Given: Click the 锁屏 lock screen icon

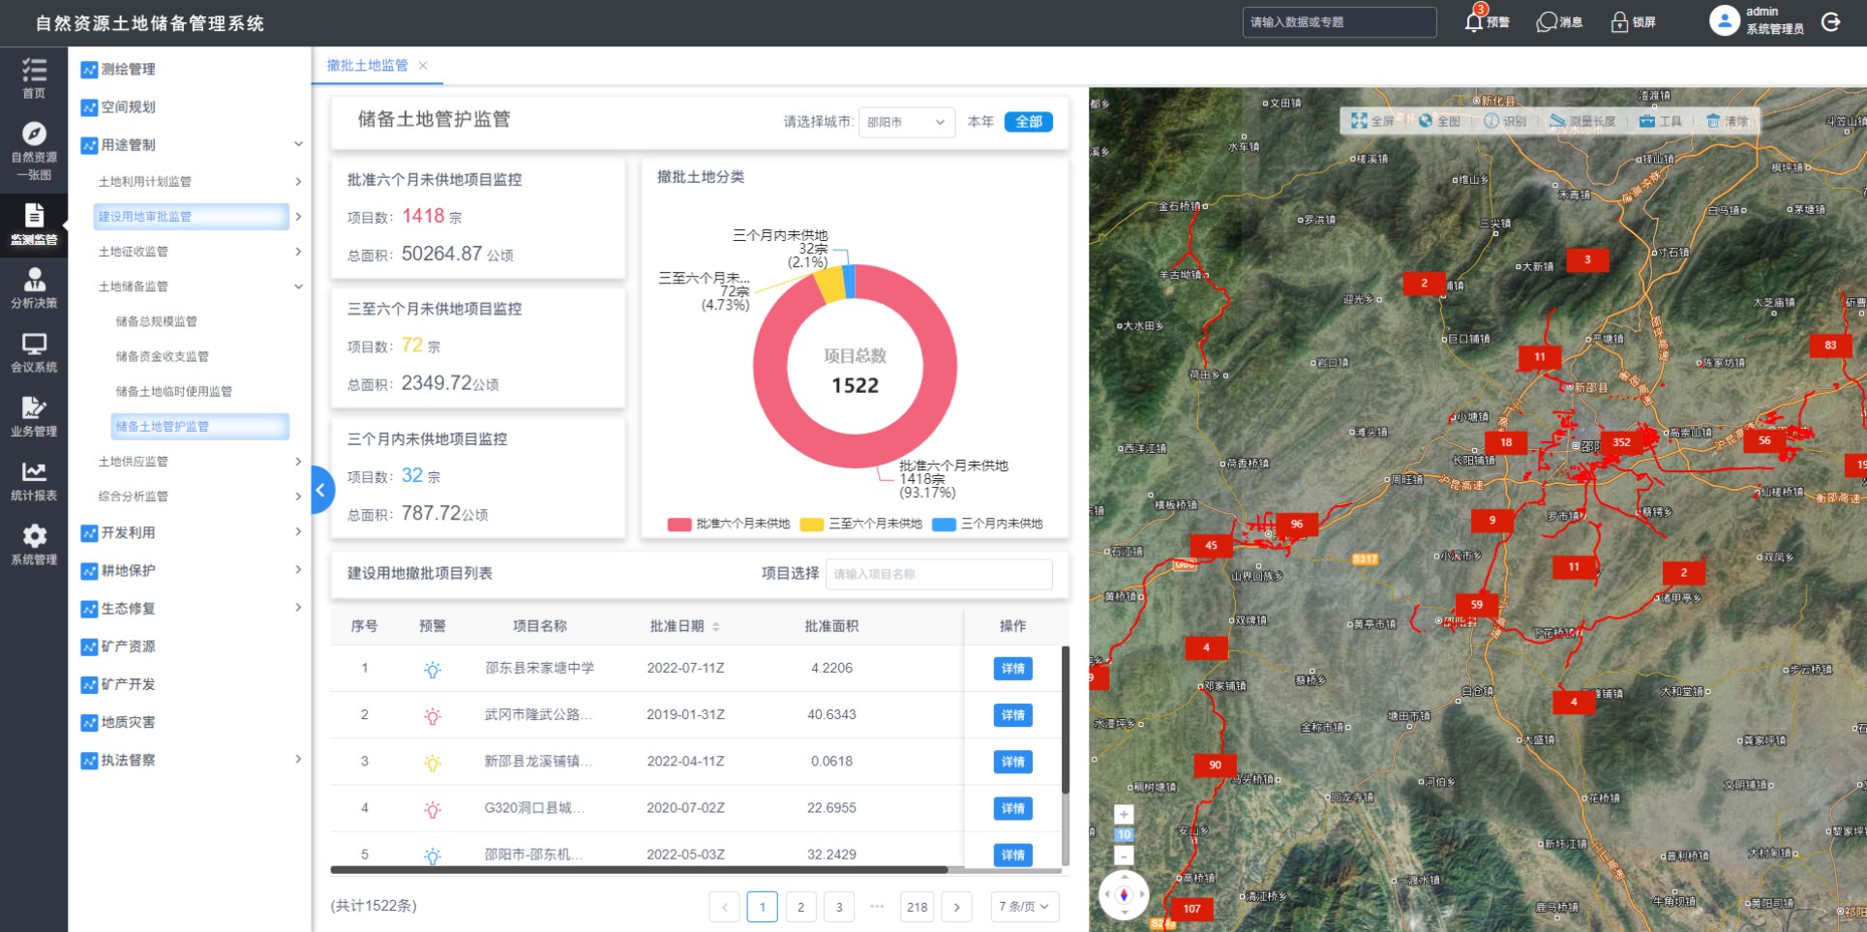Looking at the screenshot, I should click(x=1619, y=21).
